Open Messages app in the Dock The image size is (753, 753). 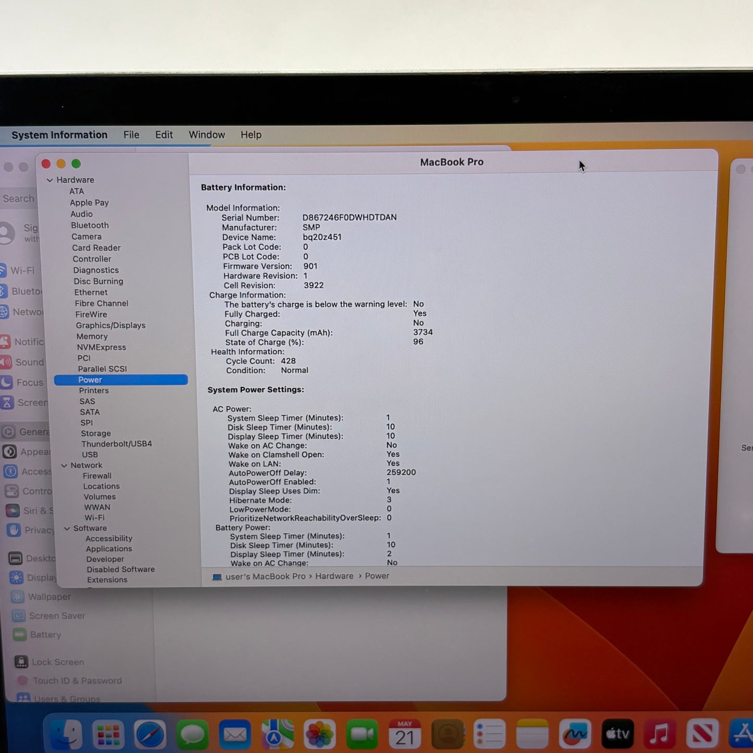[193, 734]
